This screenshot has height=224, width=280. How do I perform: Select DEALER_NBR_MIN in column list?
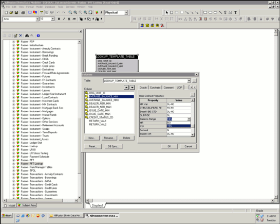pos(100,104)
